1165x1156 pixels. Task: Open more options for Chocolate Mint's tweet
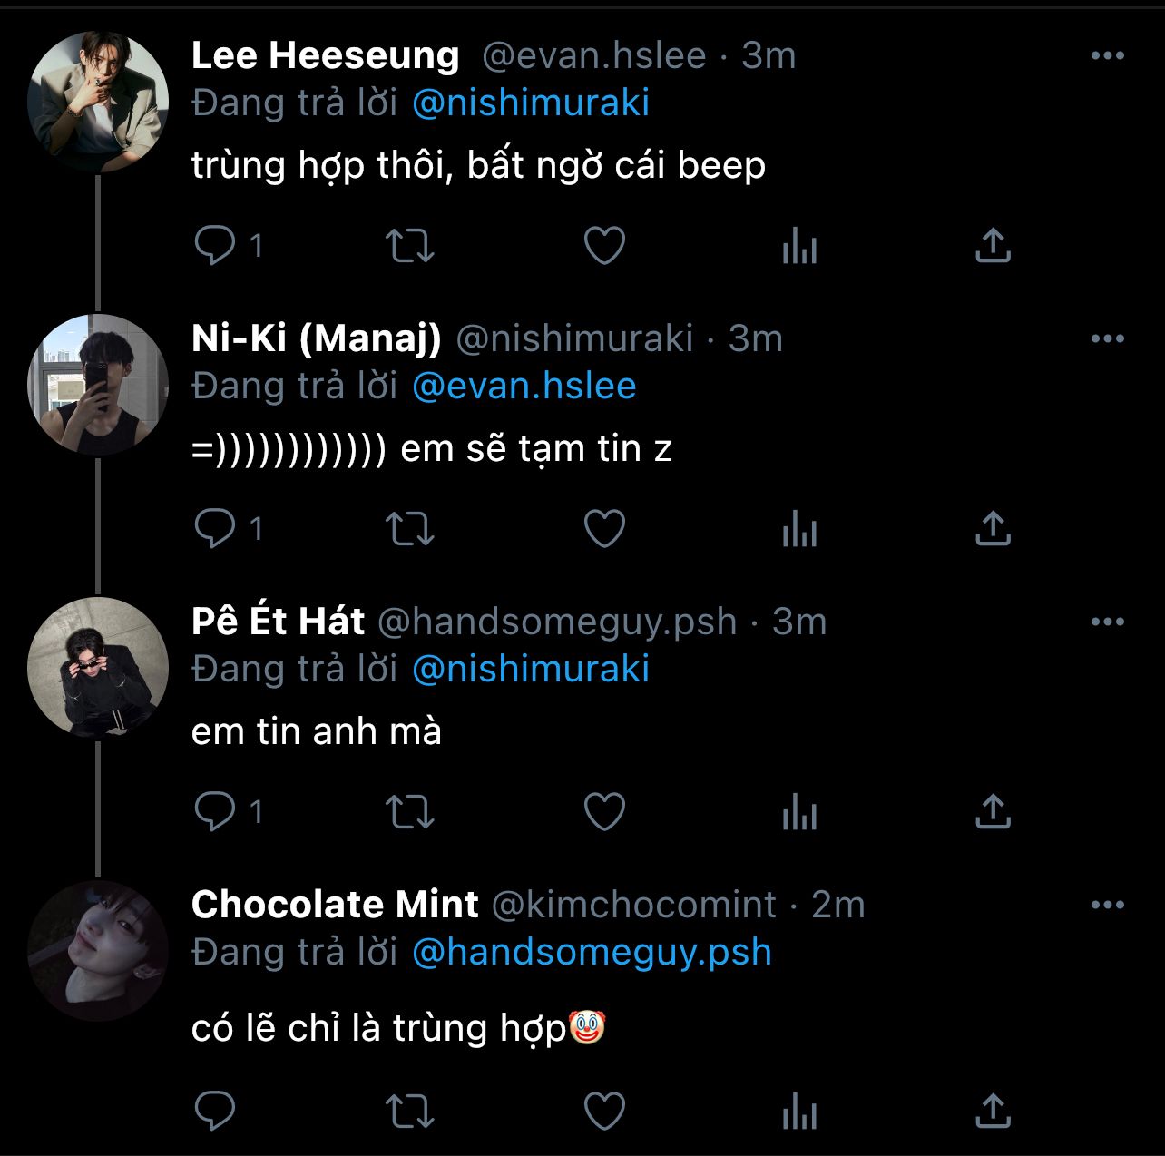[x=1107, y=905]
